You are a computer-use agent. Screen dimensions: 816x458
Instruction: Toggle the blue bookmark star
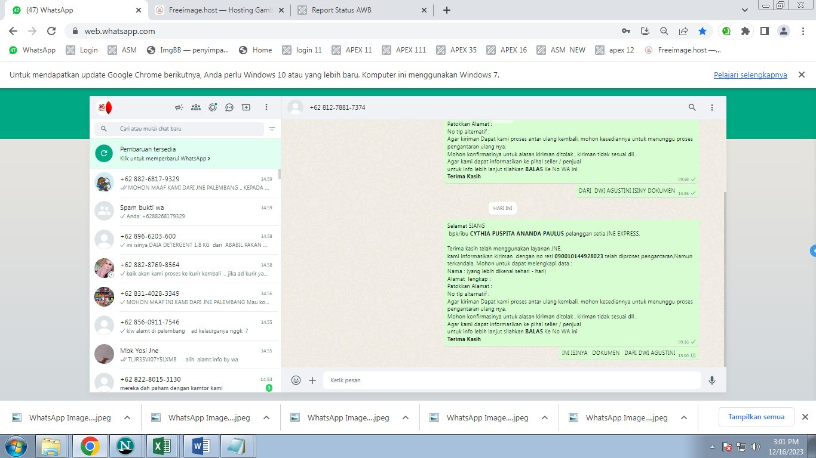tap(703, 31)
